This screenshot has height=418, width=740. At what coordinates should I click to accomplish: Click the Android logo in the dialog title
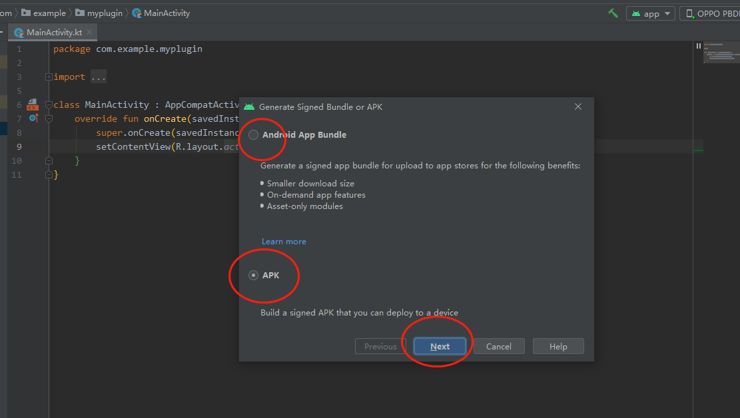[x=249, y=106]
